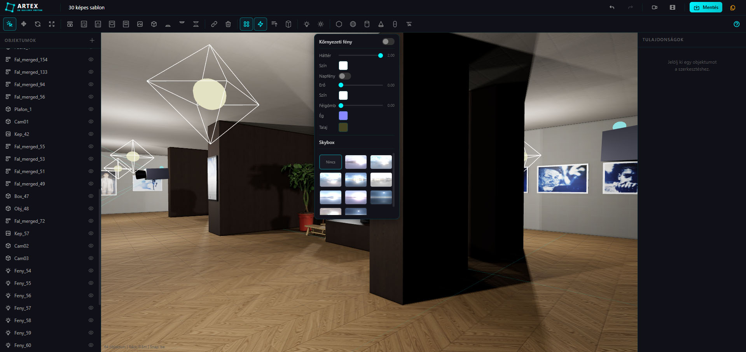Click the plus button in Objektumok header
Image resolution: width=746 pixels, height=352 pixels.
(x=92, y=40)
